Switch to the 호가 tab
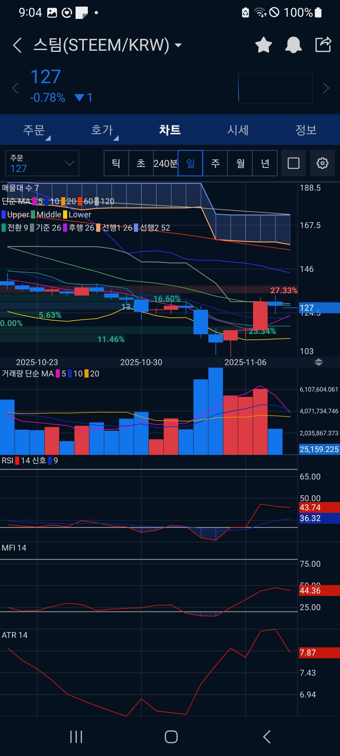The image size is (340, 756). point(102,130)
